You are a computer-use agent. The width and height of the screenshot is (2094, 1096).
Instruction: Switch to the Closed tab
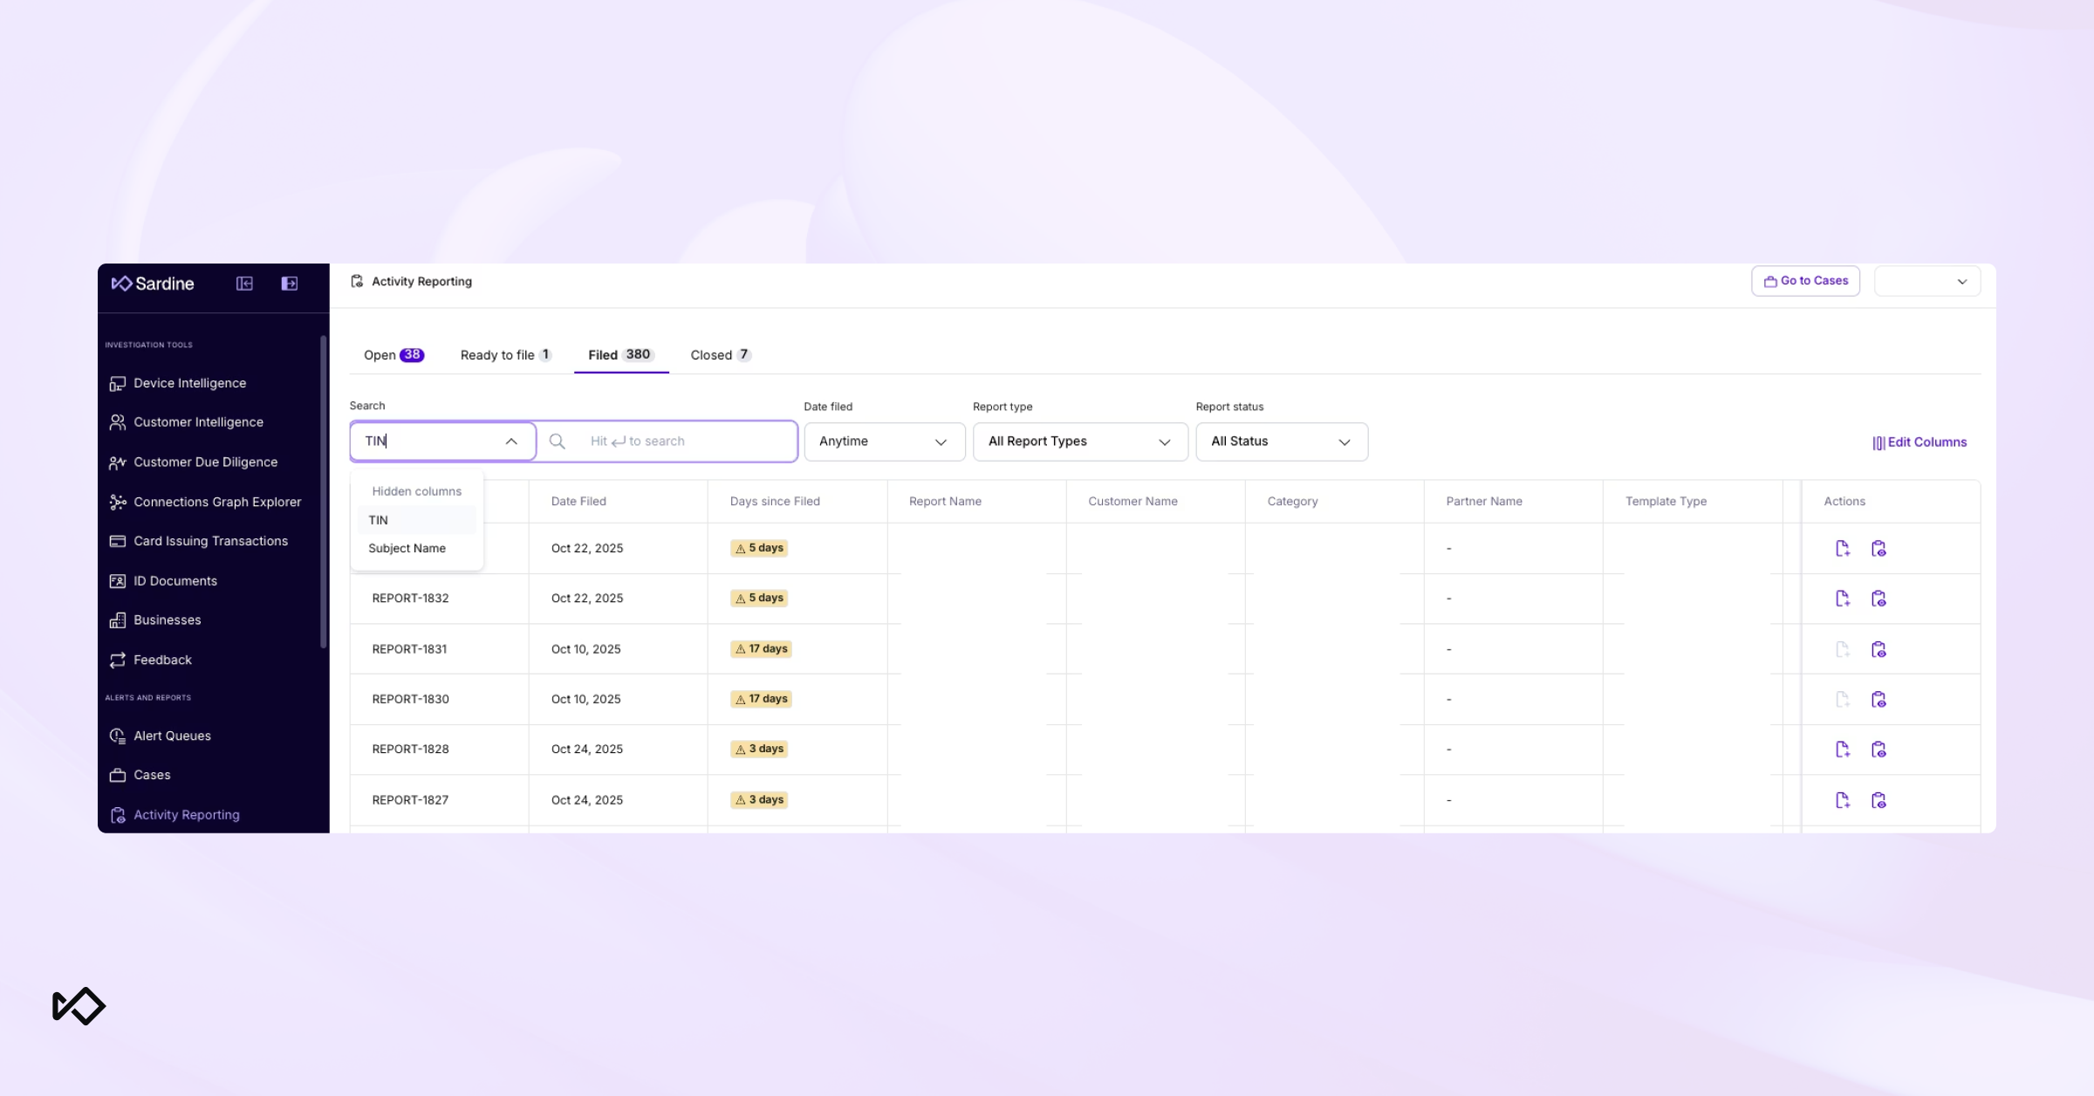pyautogui.click(x=720, y=355)
